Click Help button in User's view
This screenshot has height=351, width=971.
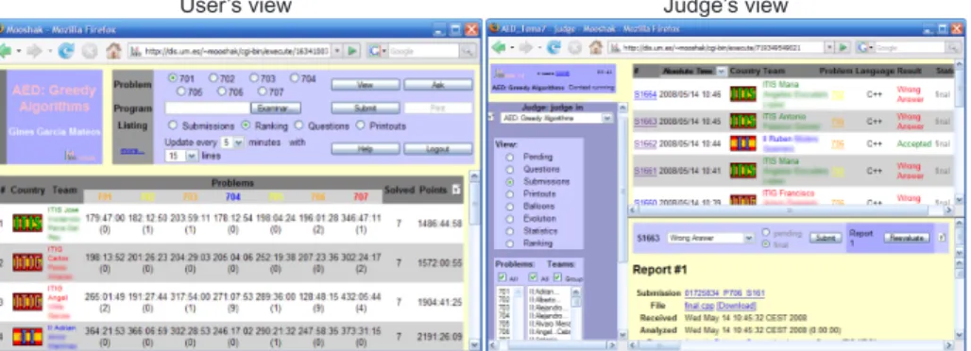coord(365,149)
